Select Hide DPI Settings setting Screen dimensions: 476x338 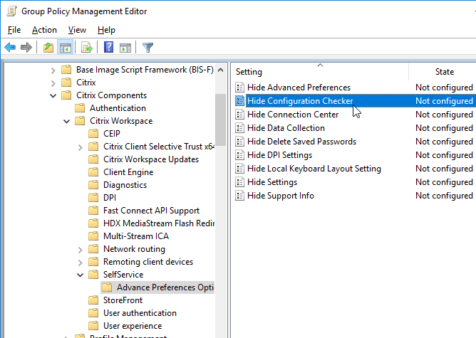(279, 155)
